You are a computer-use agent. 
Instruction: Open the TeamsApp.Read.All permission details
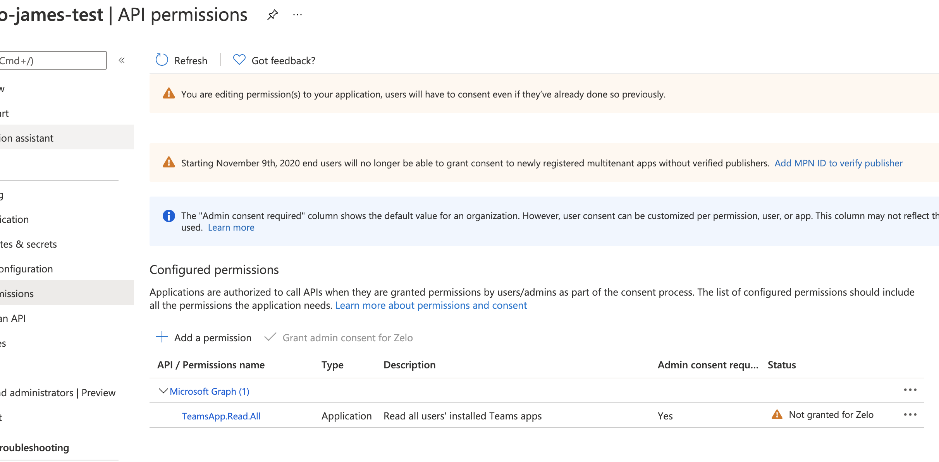pos(221,416)
